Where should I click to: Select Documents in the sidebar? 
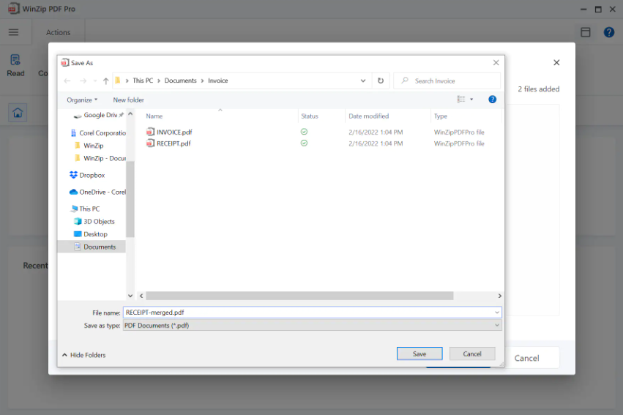(x=92, y=247)
